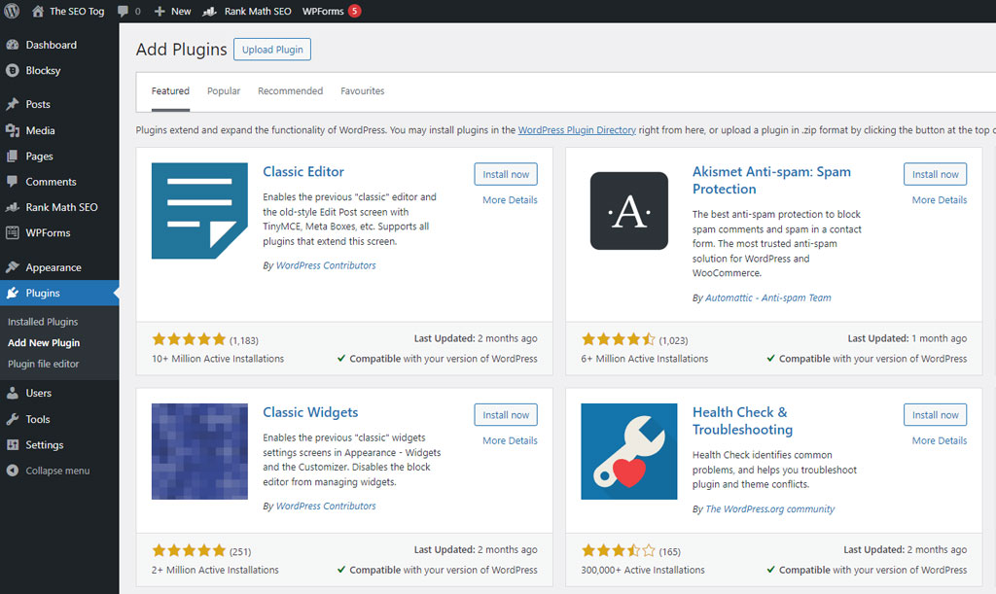Click the Classic Widgets plugin thumbnail
996x594 pixels.
pos(199,451)
